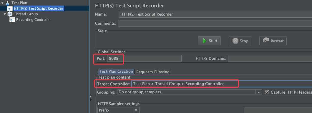Viewport: 312px width, 113px height.
Task: Click the Stop octagon icon
Action: [235, 41]
